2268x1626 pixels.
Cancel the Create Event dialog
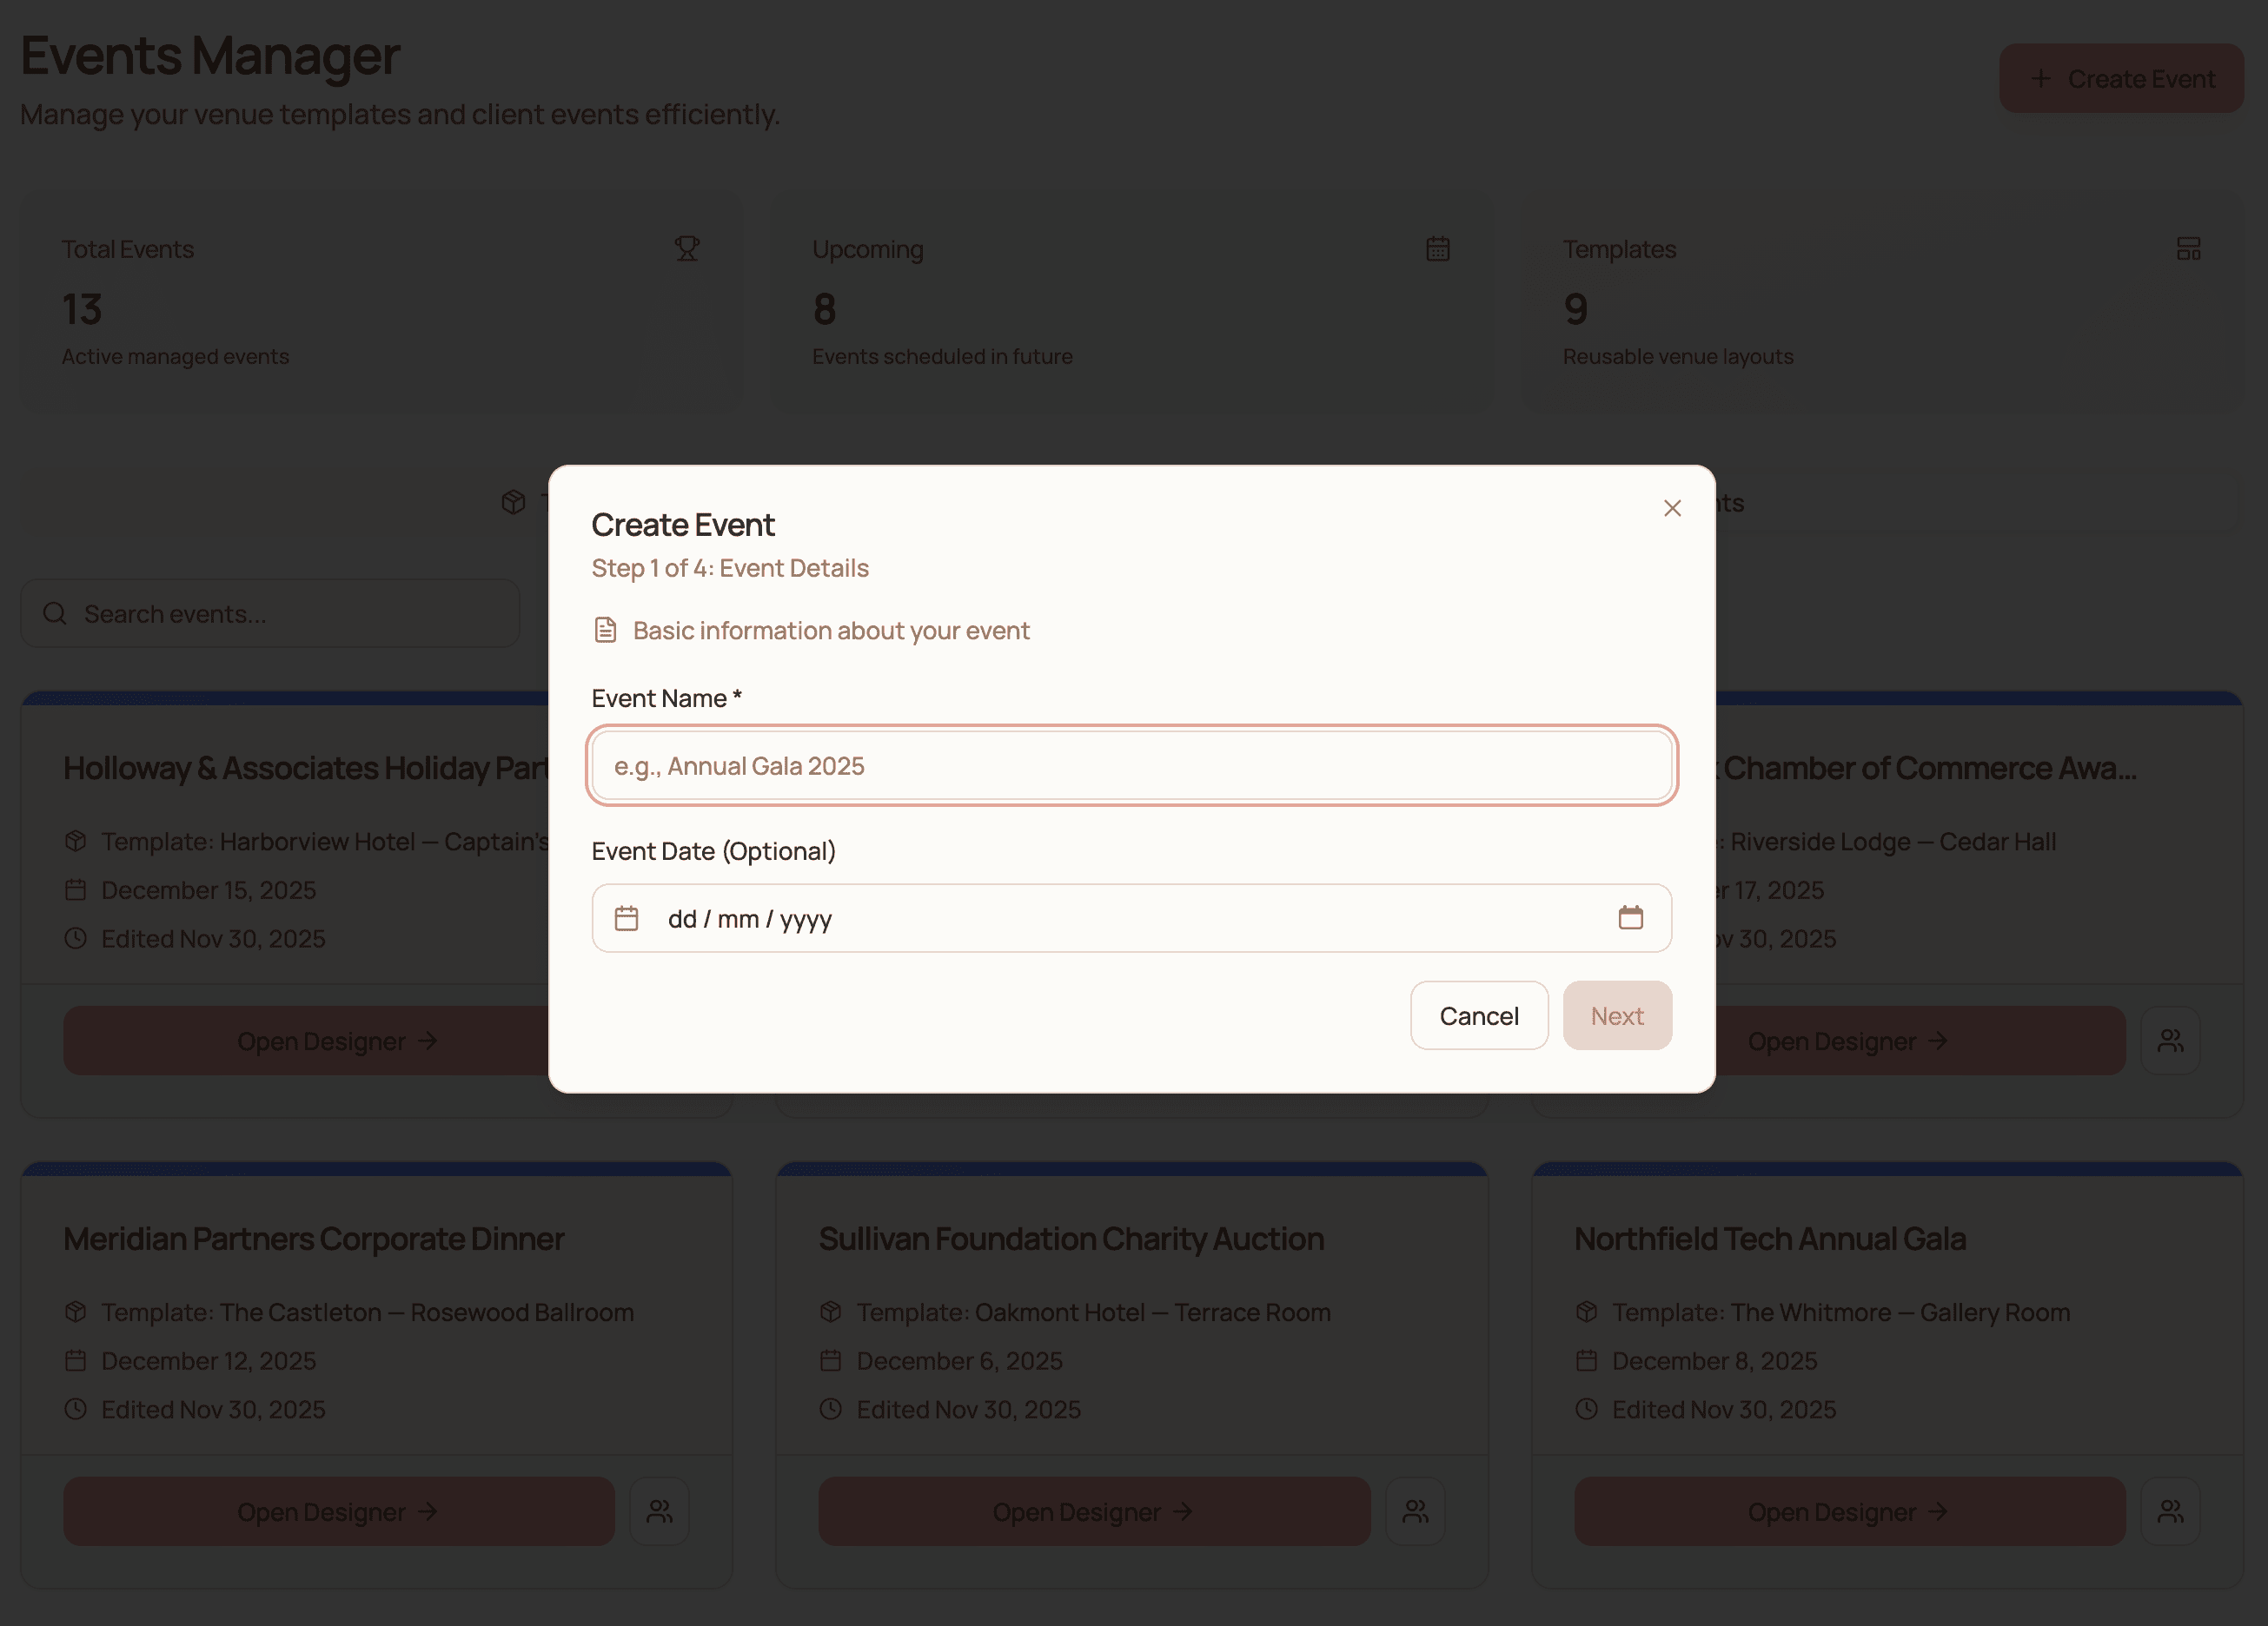click(1478, 1015)
